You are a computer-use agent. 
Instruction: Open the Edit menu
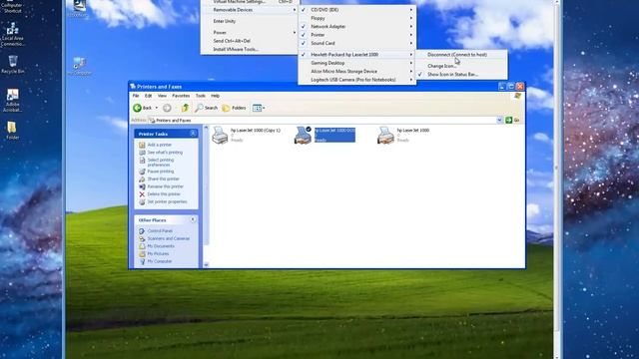click(x=149, y=96)
